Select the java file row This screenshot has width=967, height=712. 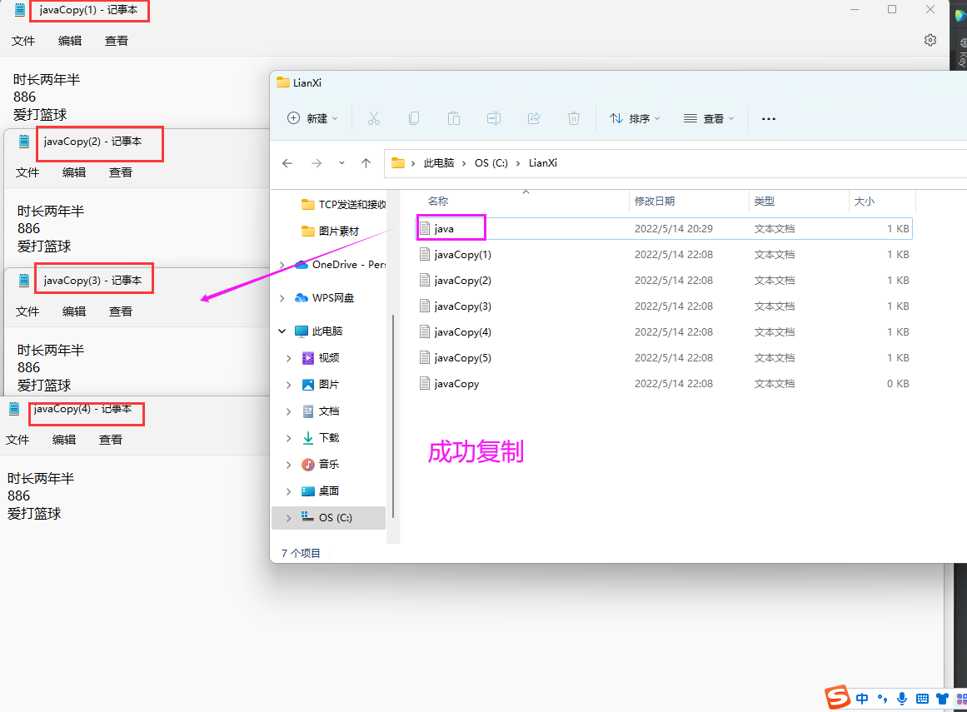[664, 229]
